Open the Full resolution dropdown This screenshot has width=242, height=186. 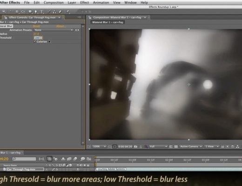click(158, 146)
